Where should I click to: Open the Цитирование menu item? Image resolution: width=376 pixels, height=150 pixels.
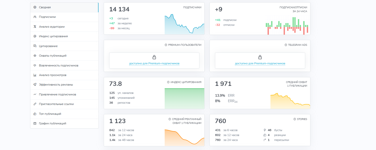48,46
